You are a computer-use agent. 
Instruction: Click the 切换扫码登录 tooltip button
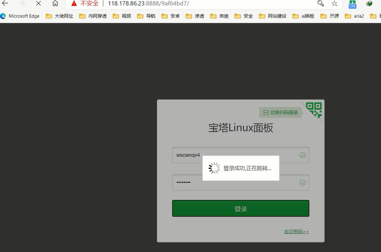281,113
